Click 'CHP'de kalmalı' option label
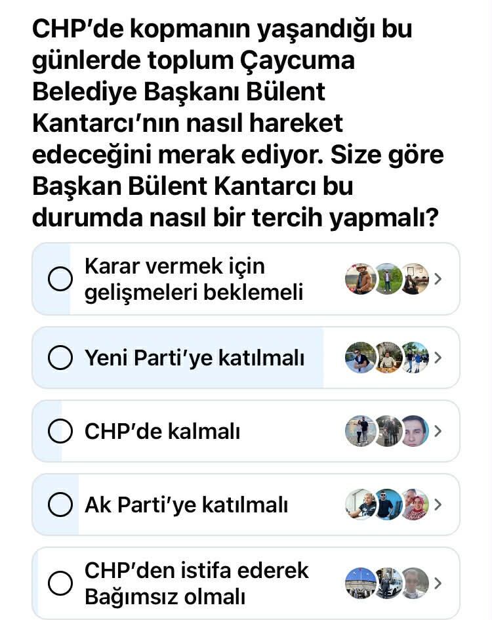This screenshot has width=492, height=620. pyautogui.click(x=162, y=432)
